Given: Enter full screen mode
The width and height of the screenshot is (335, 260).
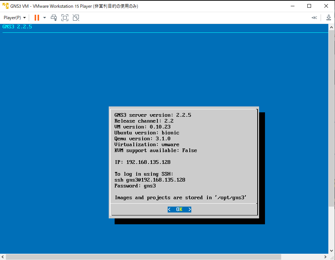Looking at the screenshot, I should tap(65, 18).
